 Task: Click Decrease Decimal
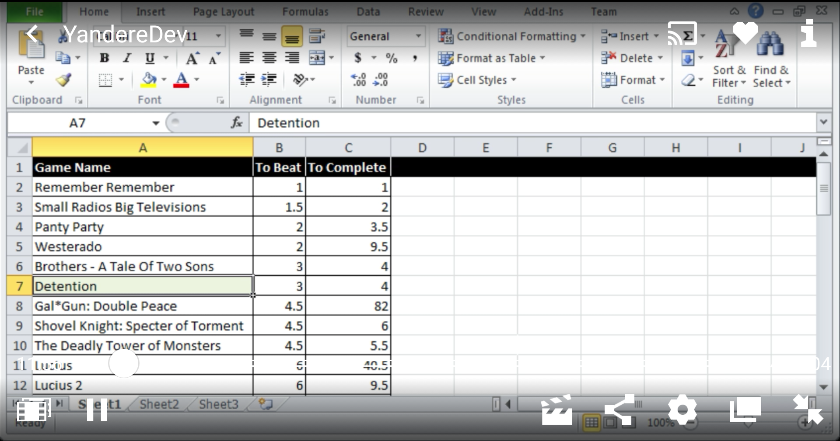380,80
